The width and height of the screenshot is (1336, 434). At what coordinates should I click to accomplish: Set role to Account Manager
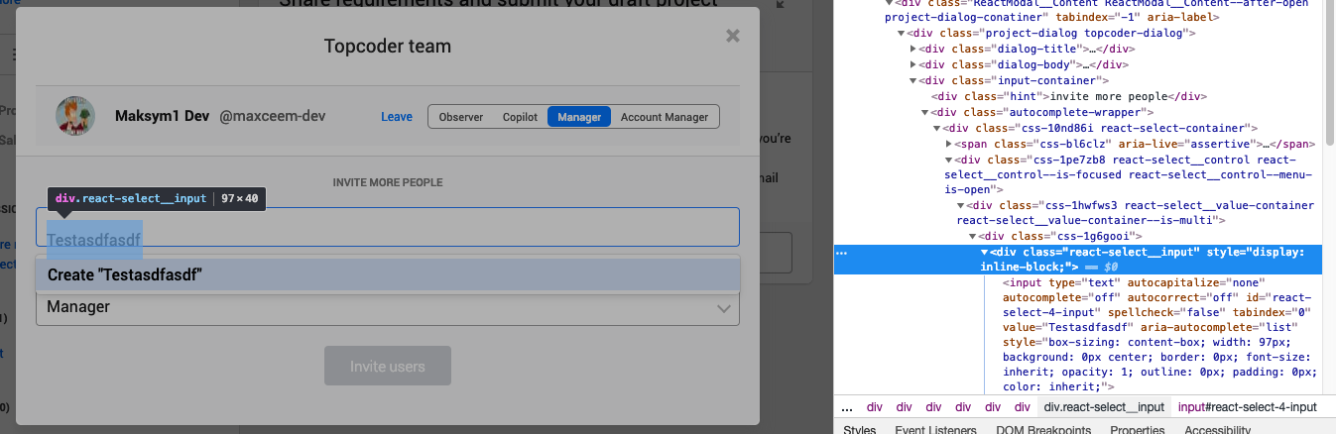point(665,117)
